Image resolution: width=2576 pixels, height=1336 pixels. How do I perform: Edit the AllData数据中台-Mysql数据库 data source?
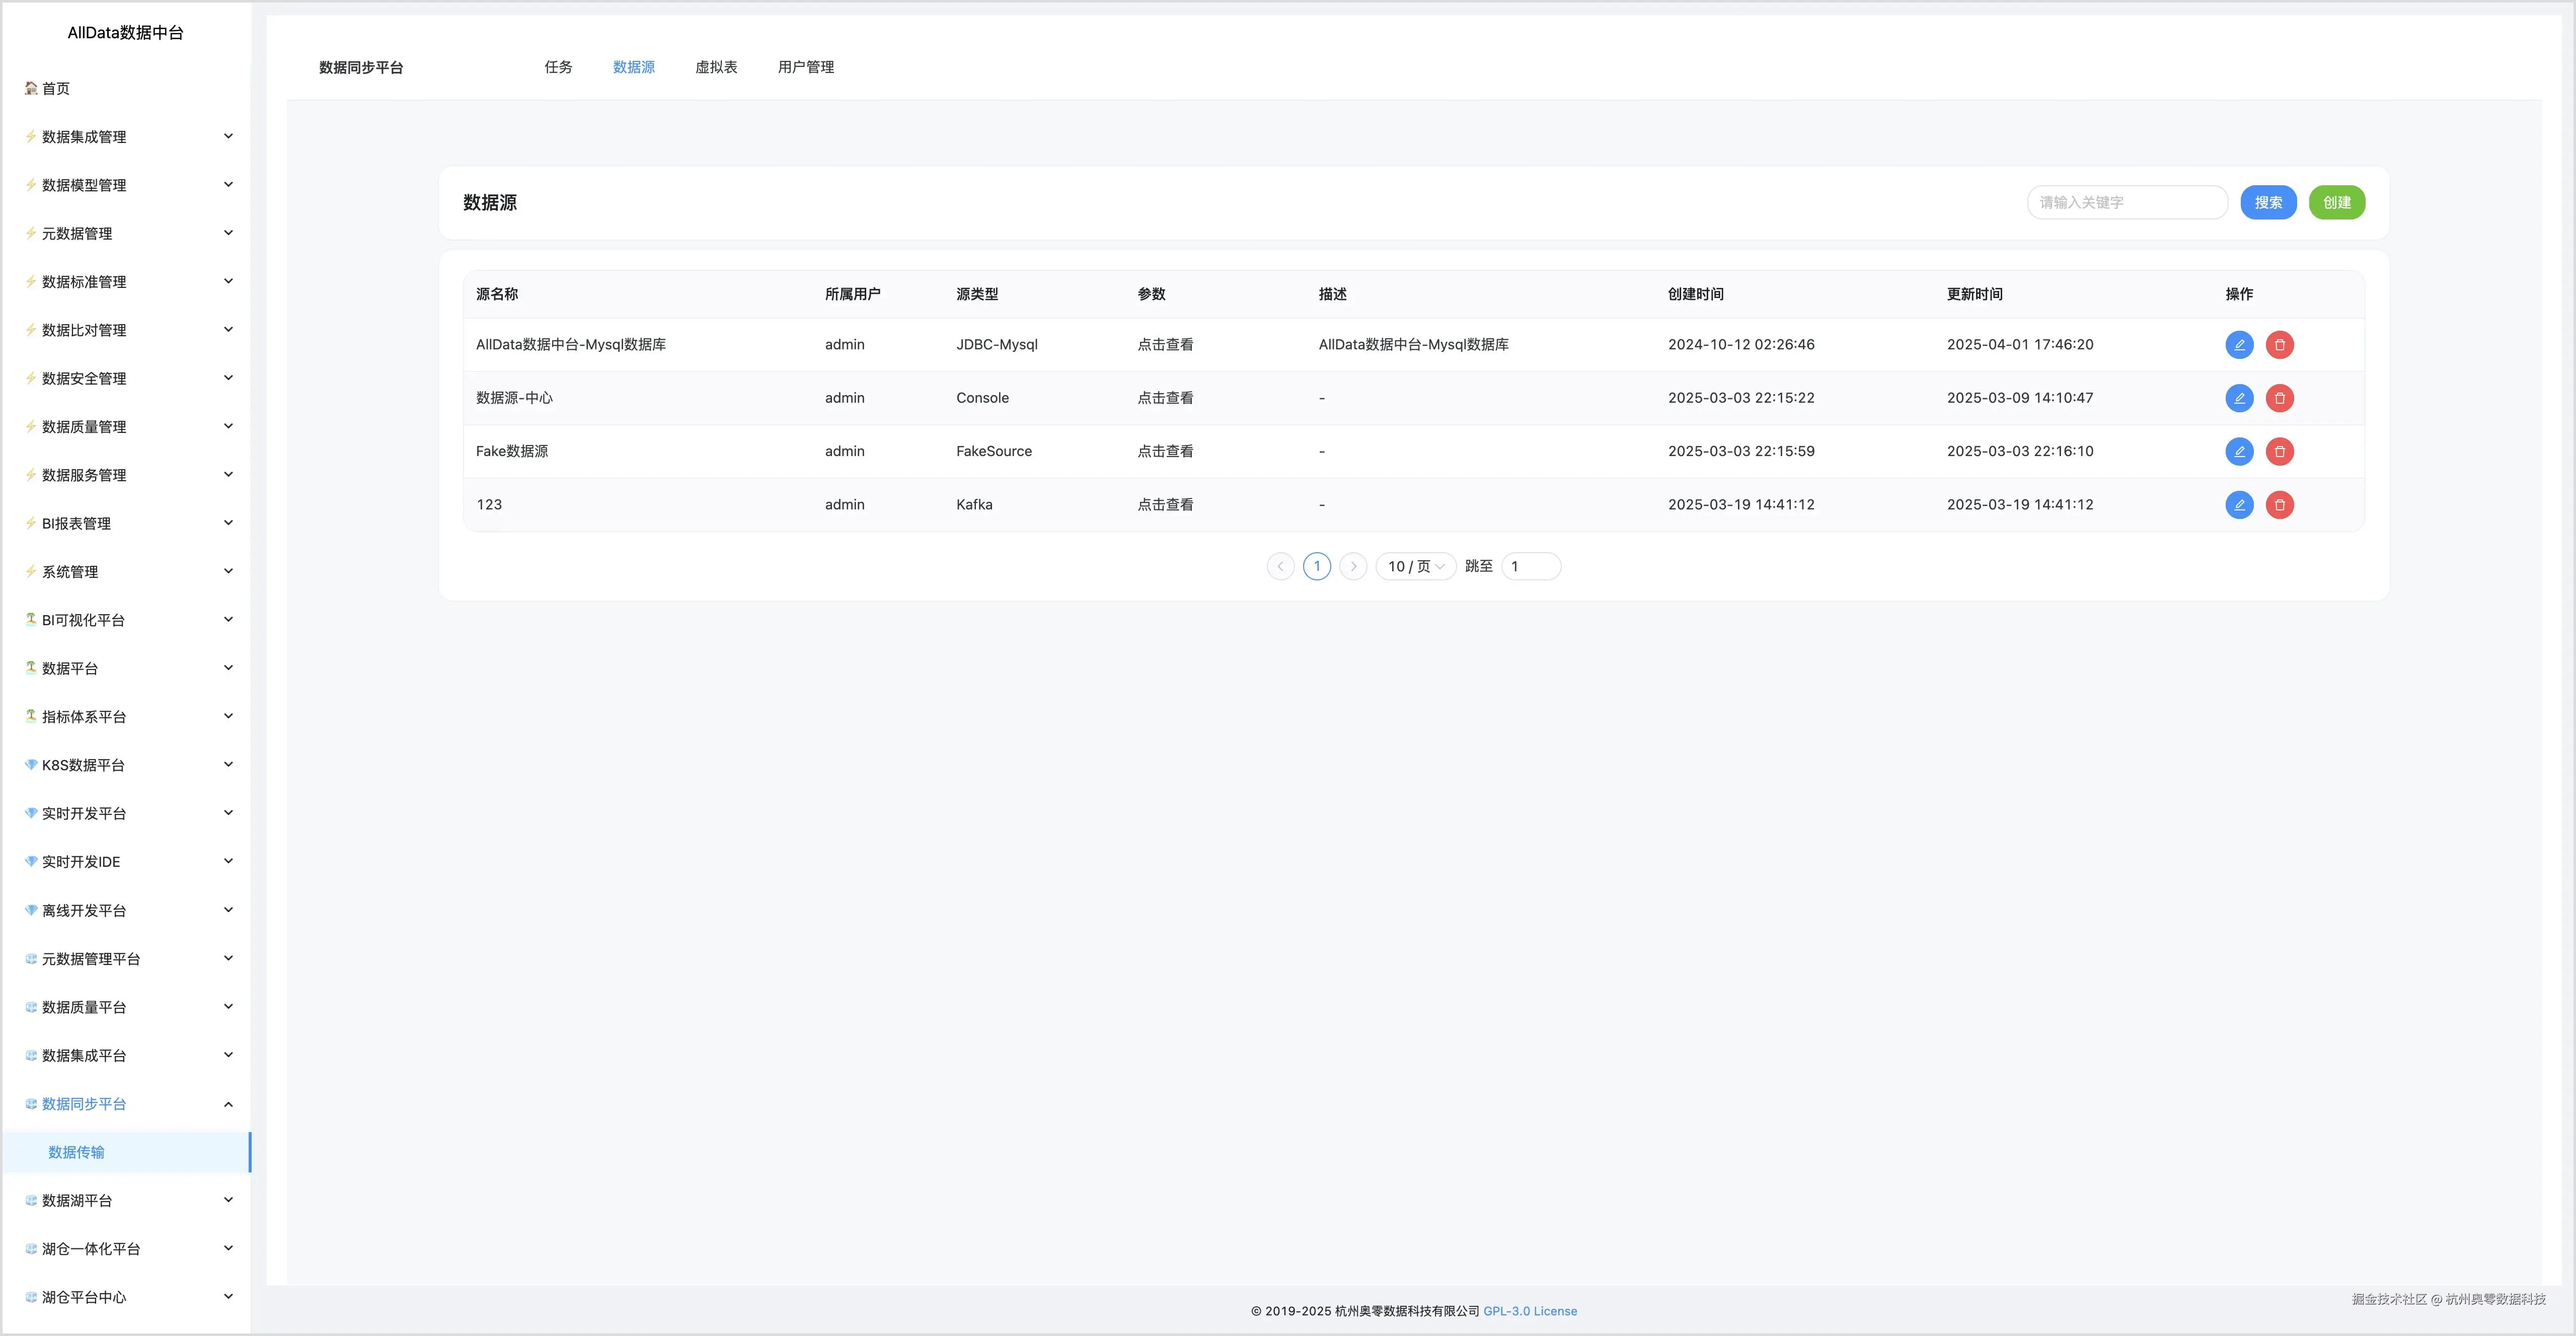[x=2239, y=345]
